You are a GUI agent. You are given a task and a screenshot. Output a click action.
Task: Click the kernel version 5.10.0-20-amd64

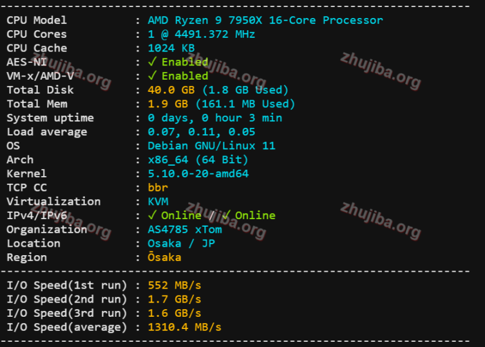click(x=198, y=173)
